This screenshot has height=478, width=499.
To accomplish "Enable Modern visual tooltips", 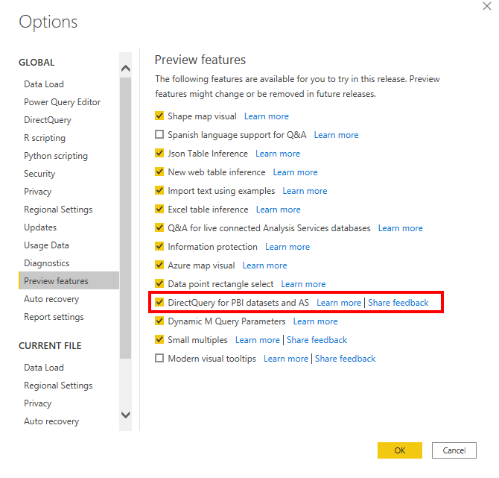I will [x=159, y=358].
